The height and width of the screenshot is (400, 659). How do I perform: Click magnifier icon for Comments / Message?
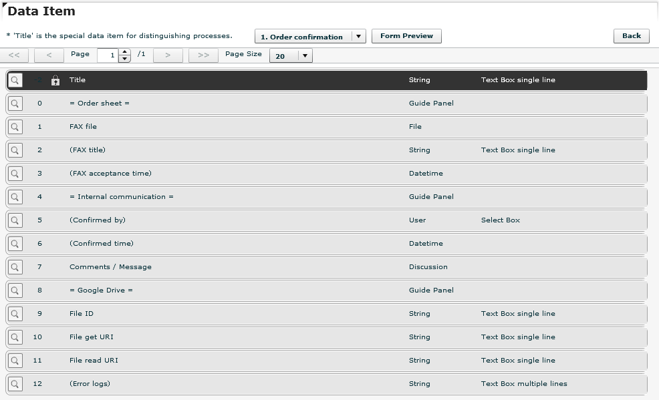tap(15, 267)
